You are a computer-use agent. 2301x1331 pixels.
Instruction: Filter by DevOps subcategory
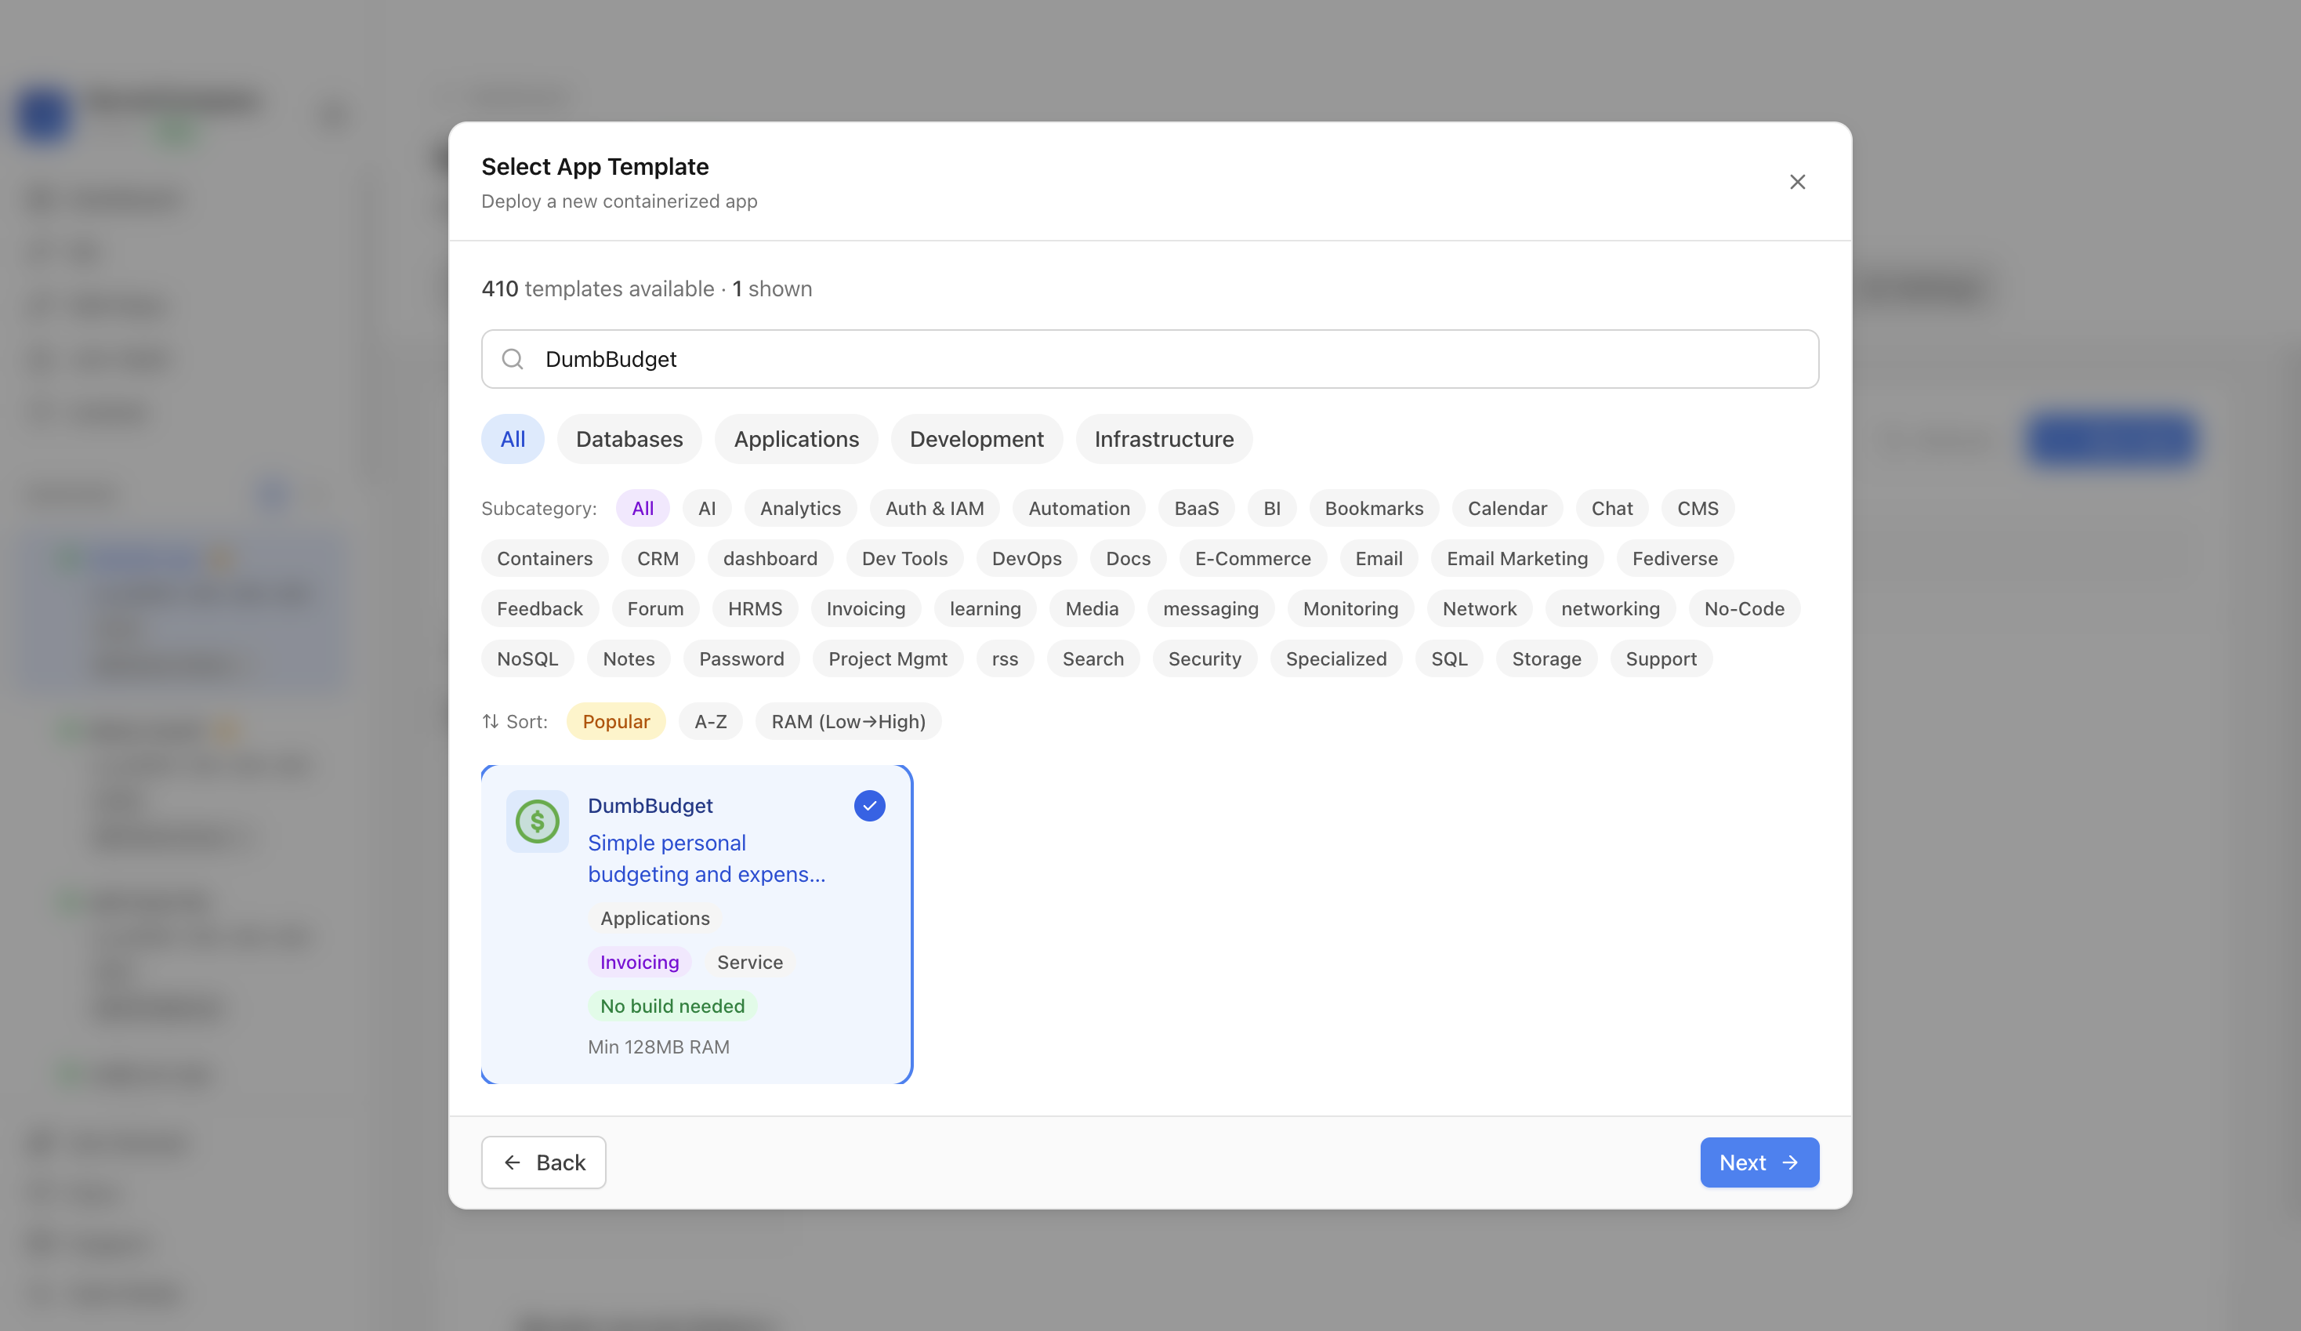coord(1027,558)
